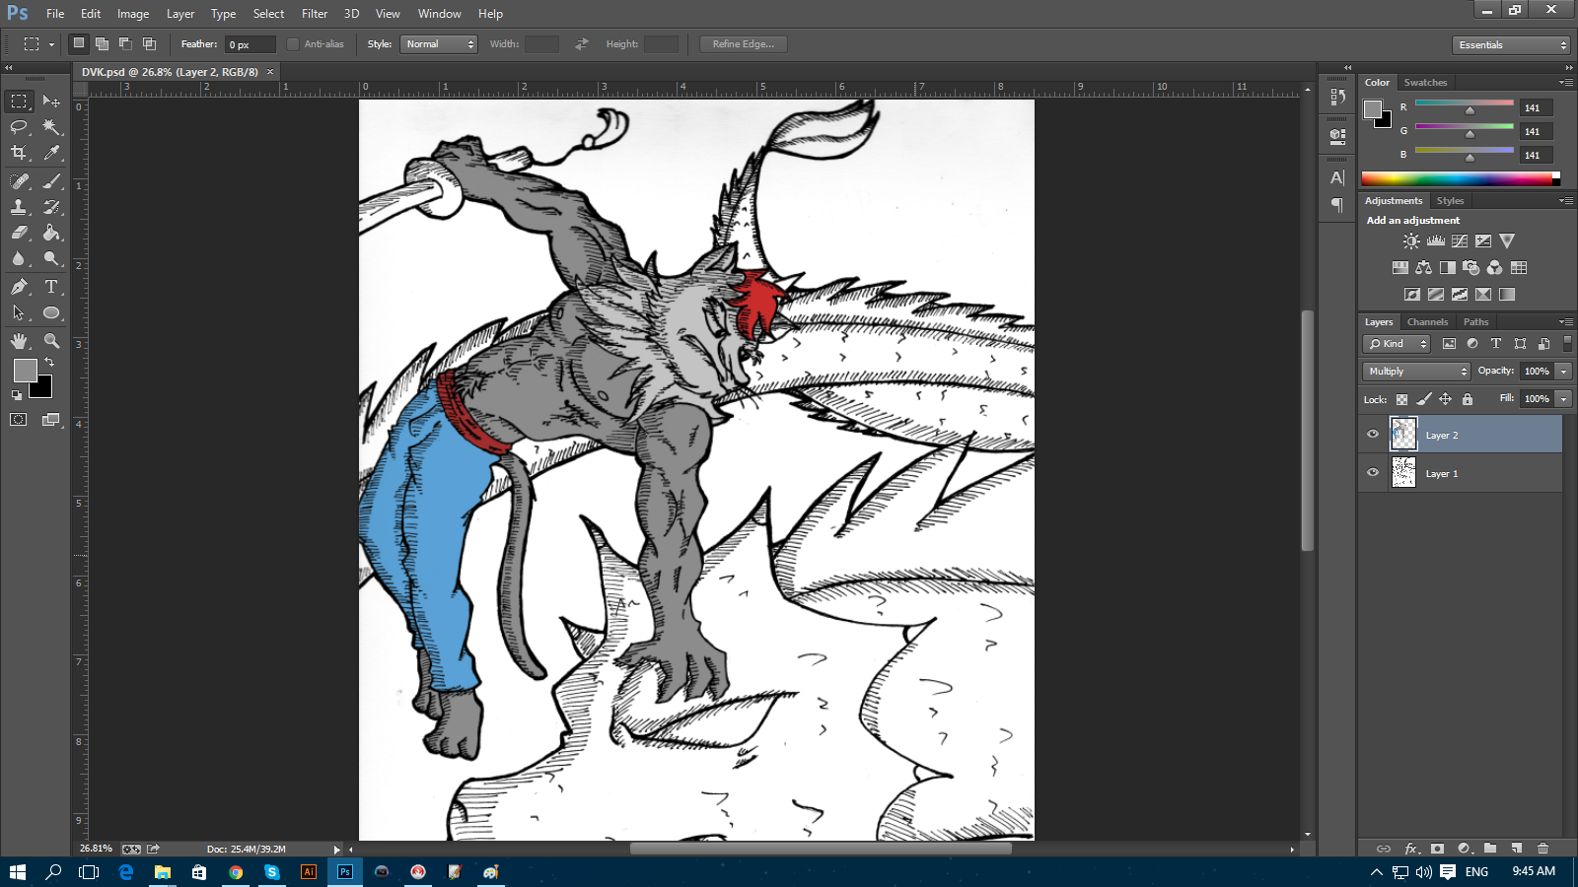Select the Crop tool
The image size is (1578, 887).
(x=19, y=153)
